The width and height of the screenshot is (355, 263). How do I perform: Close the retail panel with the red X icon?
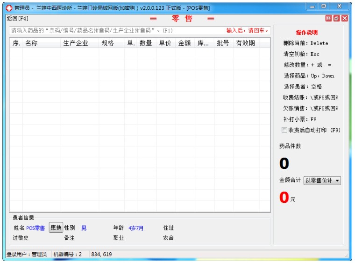[x=345, y=18]
